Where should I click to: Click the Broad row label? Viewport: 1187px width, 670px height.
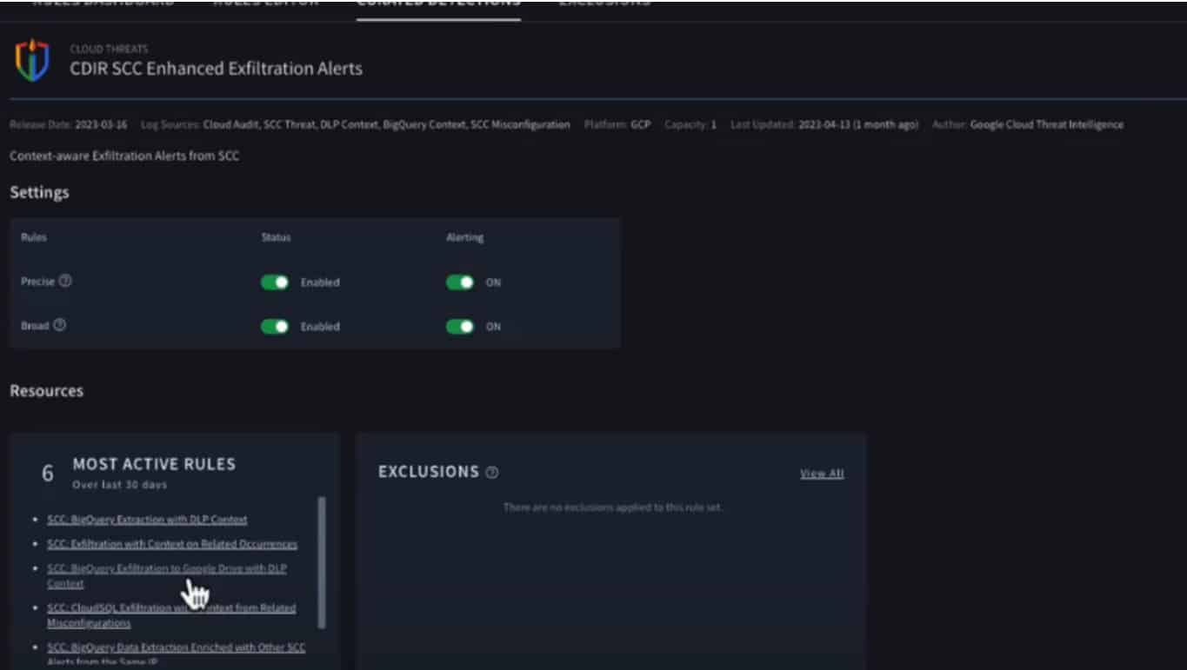[x=35, y=326]
